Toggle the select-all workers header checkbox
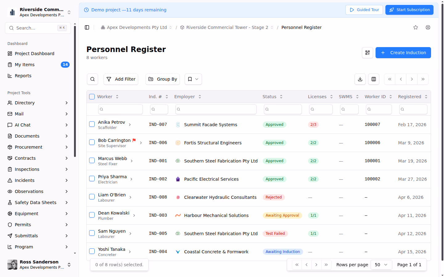The width and height of the screenshot is (444, 277). pyautogui.click(x=92, y=97)
